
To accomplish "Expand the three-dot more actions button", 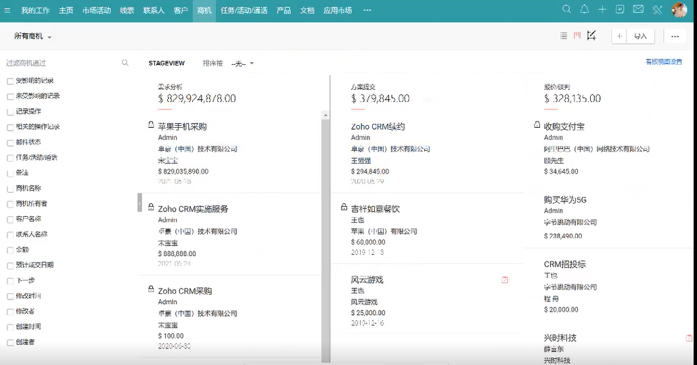I will click(675, 36).
